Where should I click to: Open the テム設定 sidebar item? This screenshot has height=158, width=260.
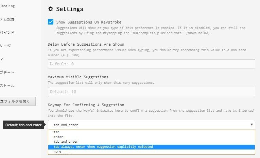pyautogui.click(x=7, y=19)
